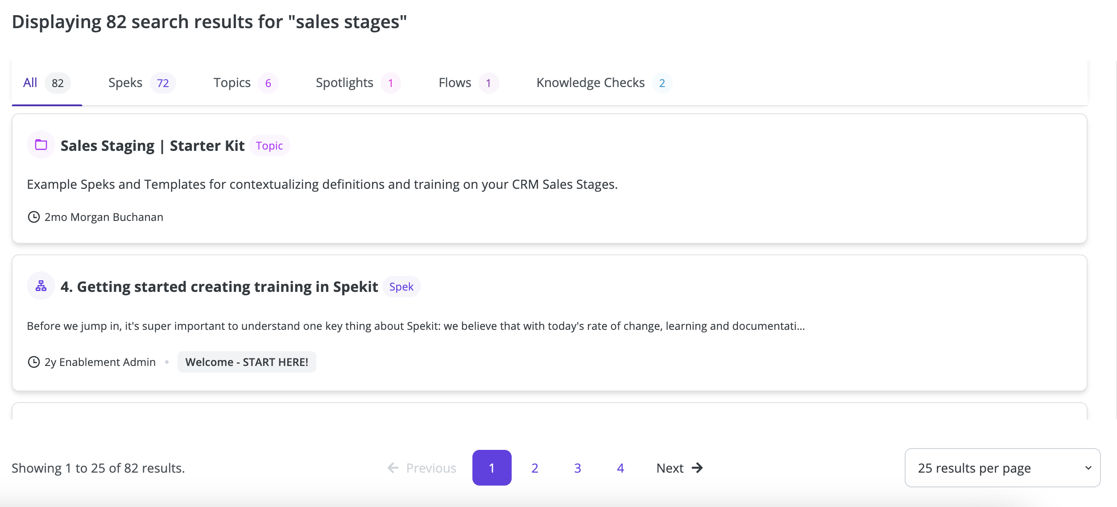The height and width of the screenshot is (507, 1117).
Task: Click the clock icon next to 2y Enablement Admin
Action: [x=34, y=362]
